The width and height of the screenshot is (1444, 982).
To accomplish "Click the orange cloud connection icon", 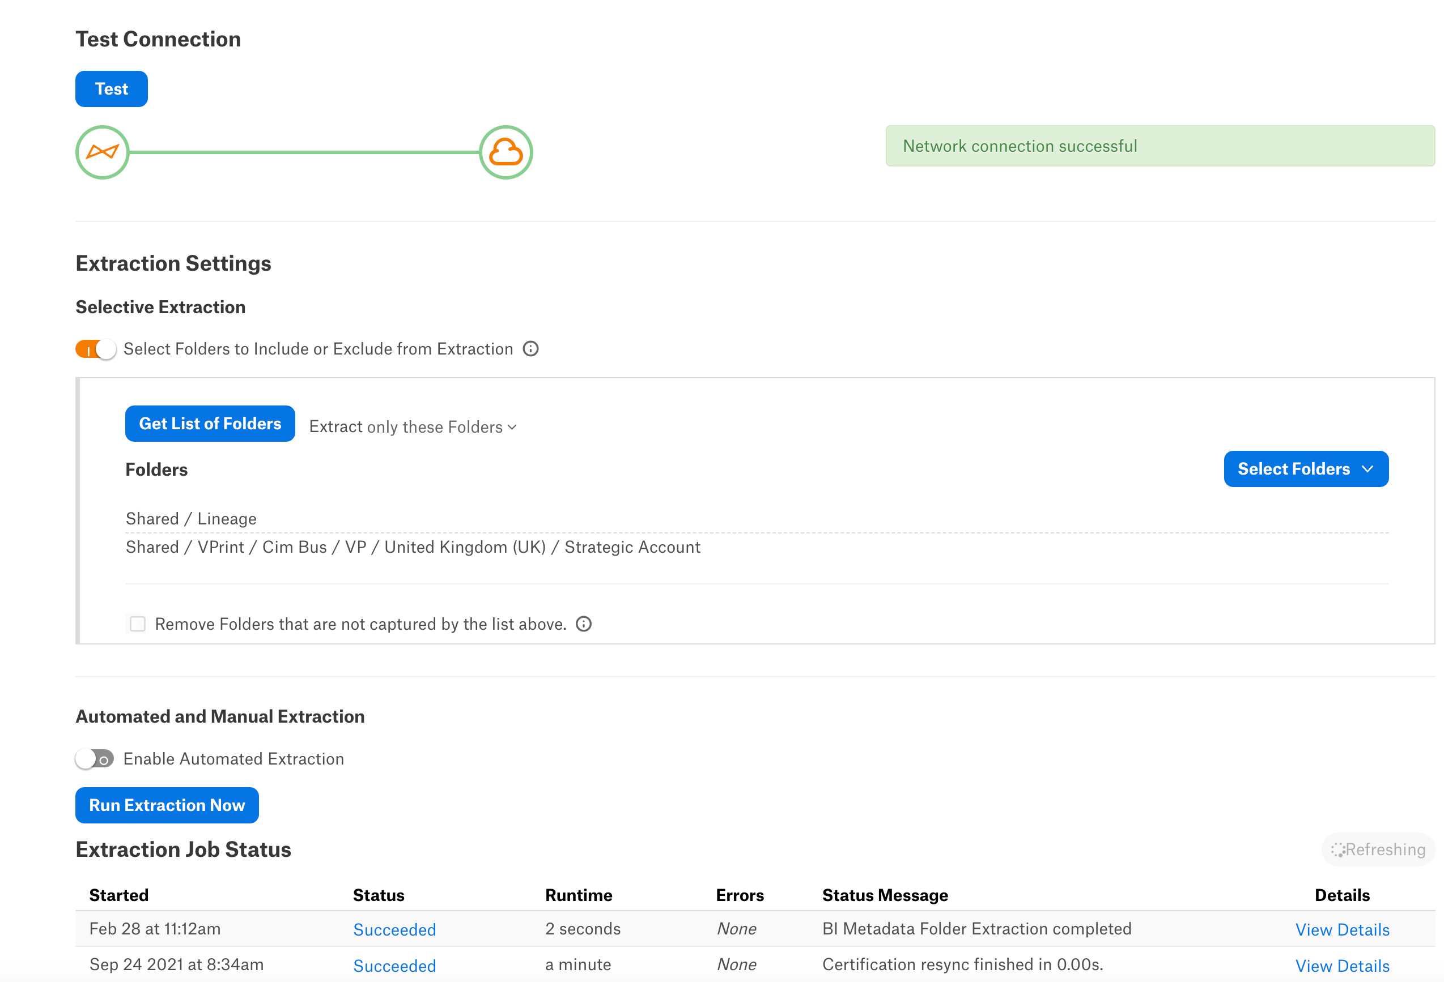I will coord(506,152).
